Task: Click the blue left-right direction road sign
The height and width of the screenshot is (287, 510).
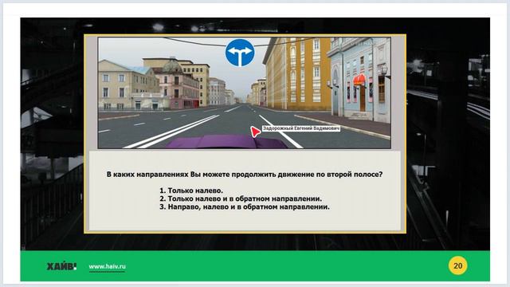Action: 240,53
